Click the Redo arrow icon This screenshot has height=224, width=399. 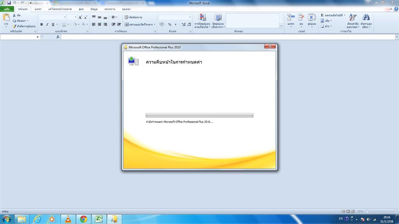[x=22, y=3]
